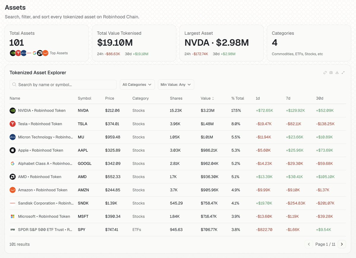Open Amazon • Robinhood Token row

click(x=178, y=190)
